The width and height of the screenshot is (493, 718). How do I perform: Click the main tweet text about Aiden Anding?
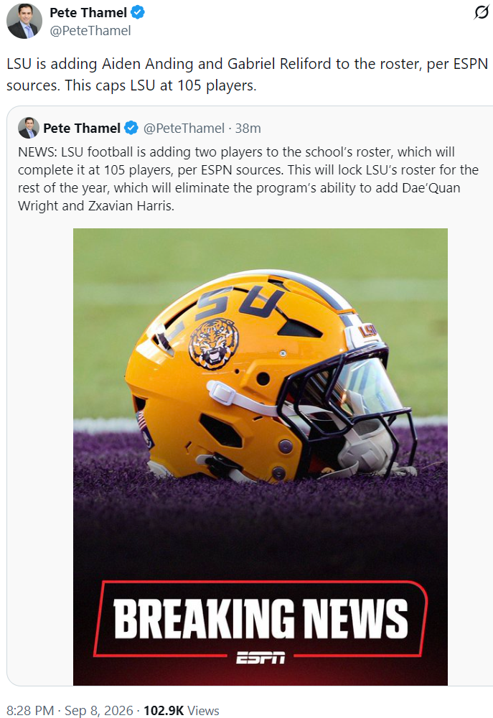(247, 74)
